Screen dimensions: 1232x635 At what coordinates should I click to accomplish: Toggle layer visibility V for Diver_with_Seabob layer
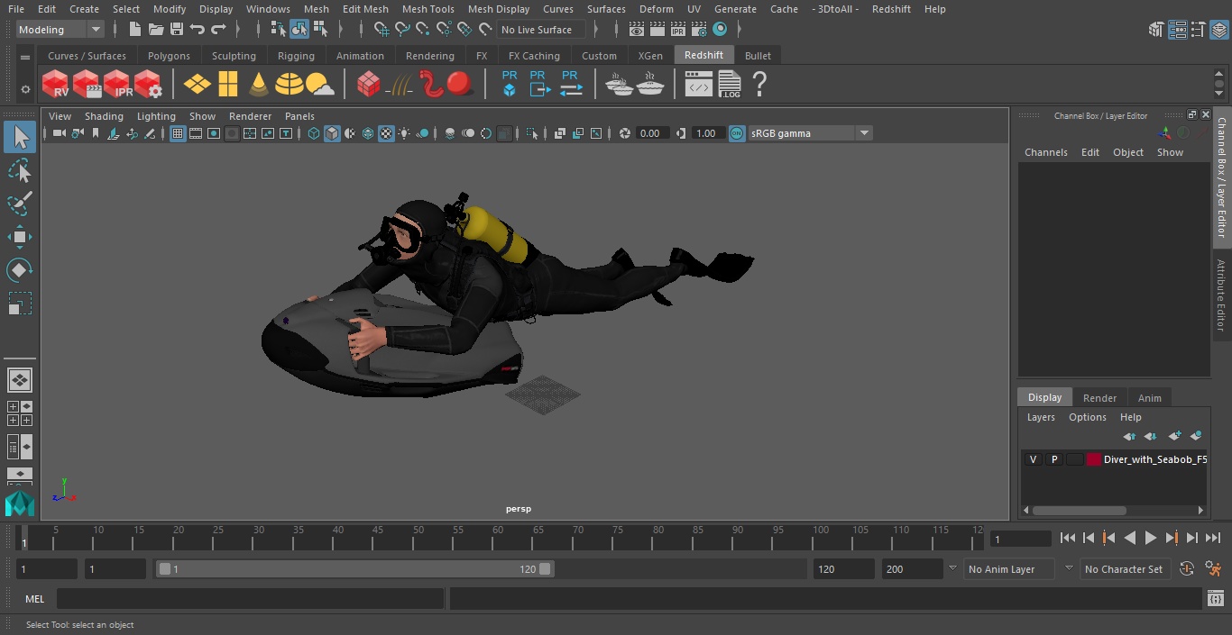coord(1033,459)
